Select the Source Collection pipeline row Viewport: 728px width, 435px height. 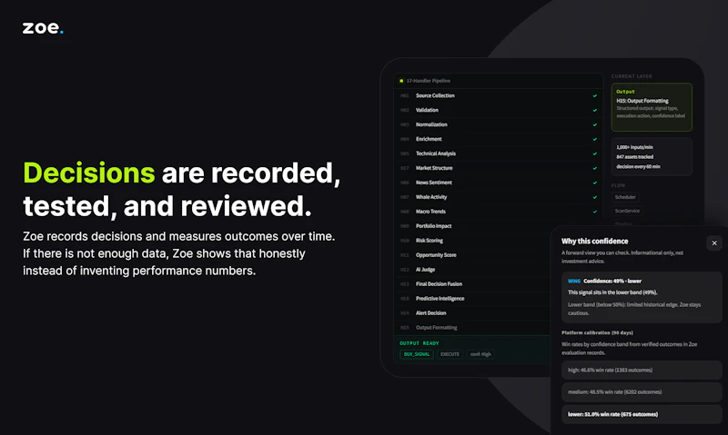tap(498, 95)
